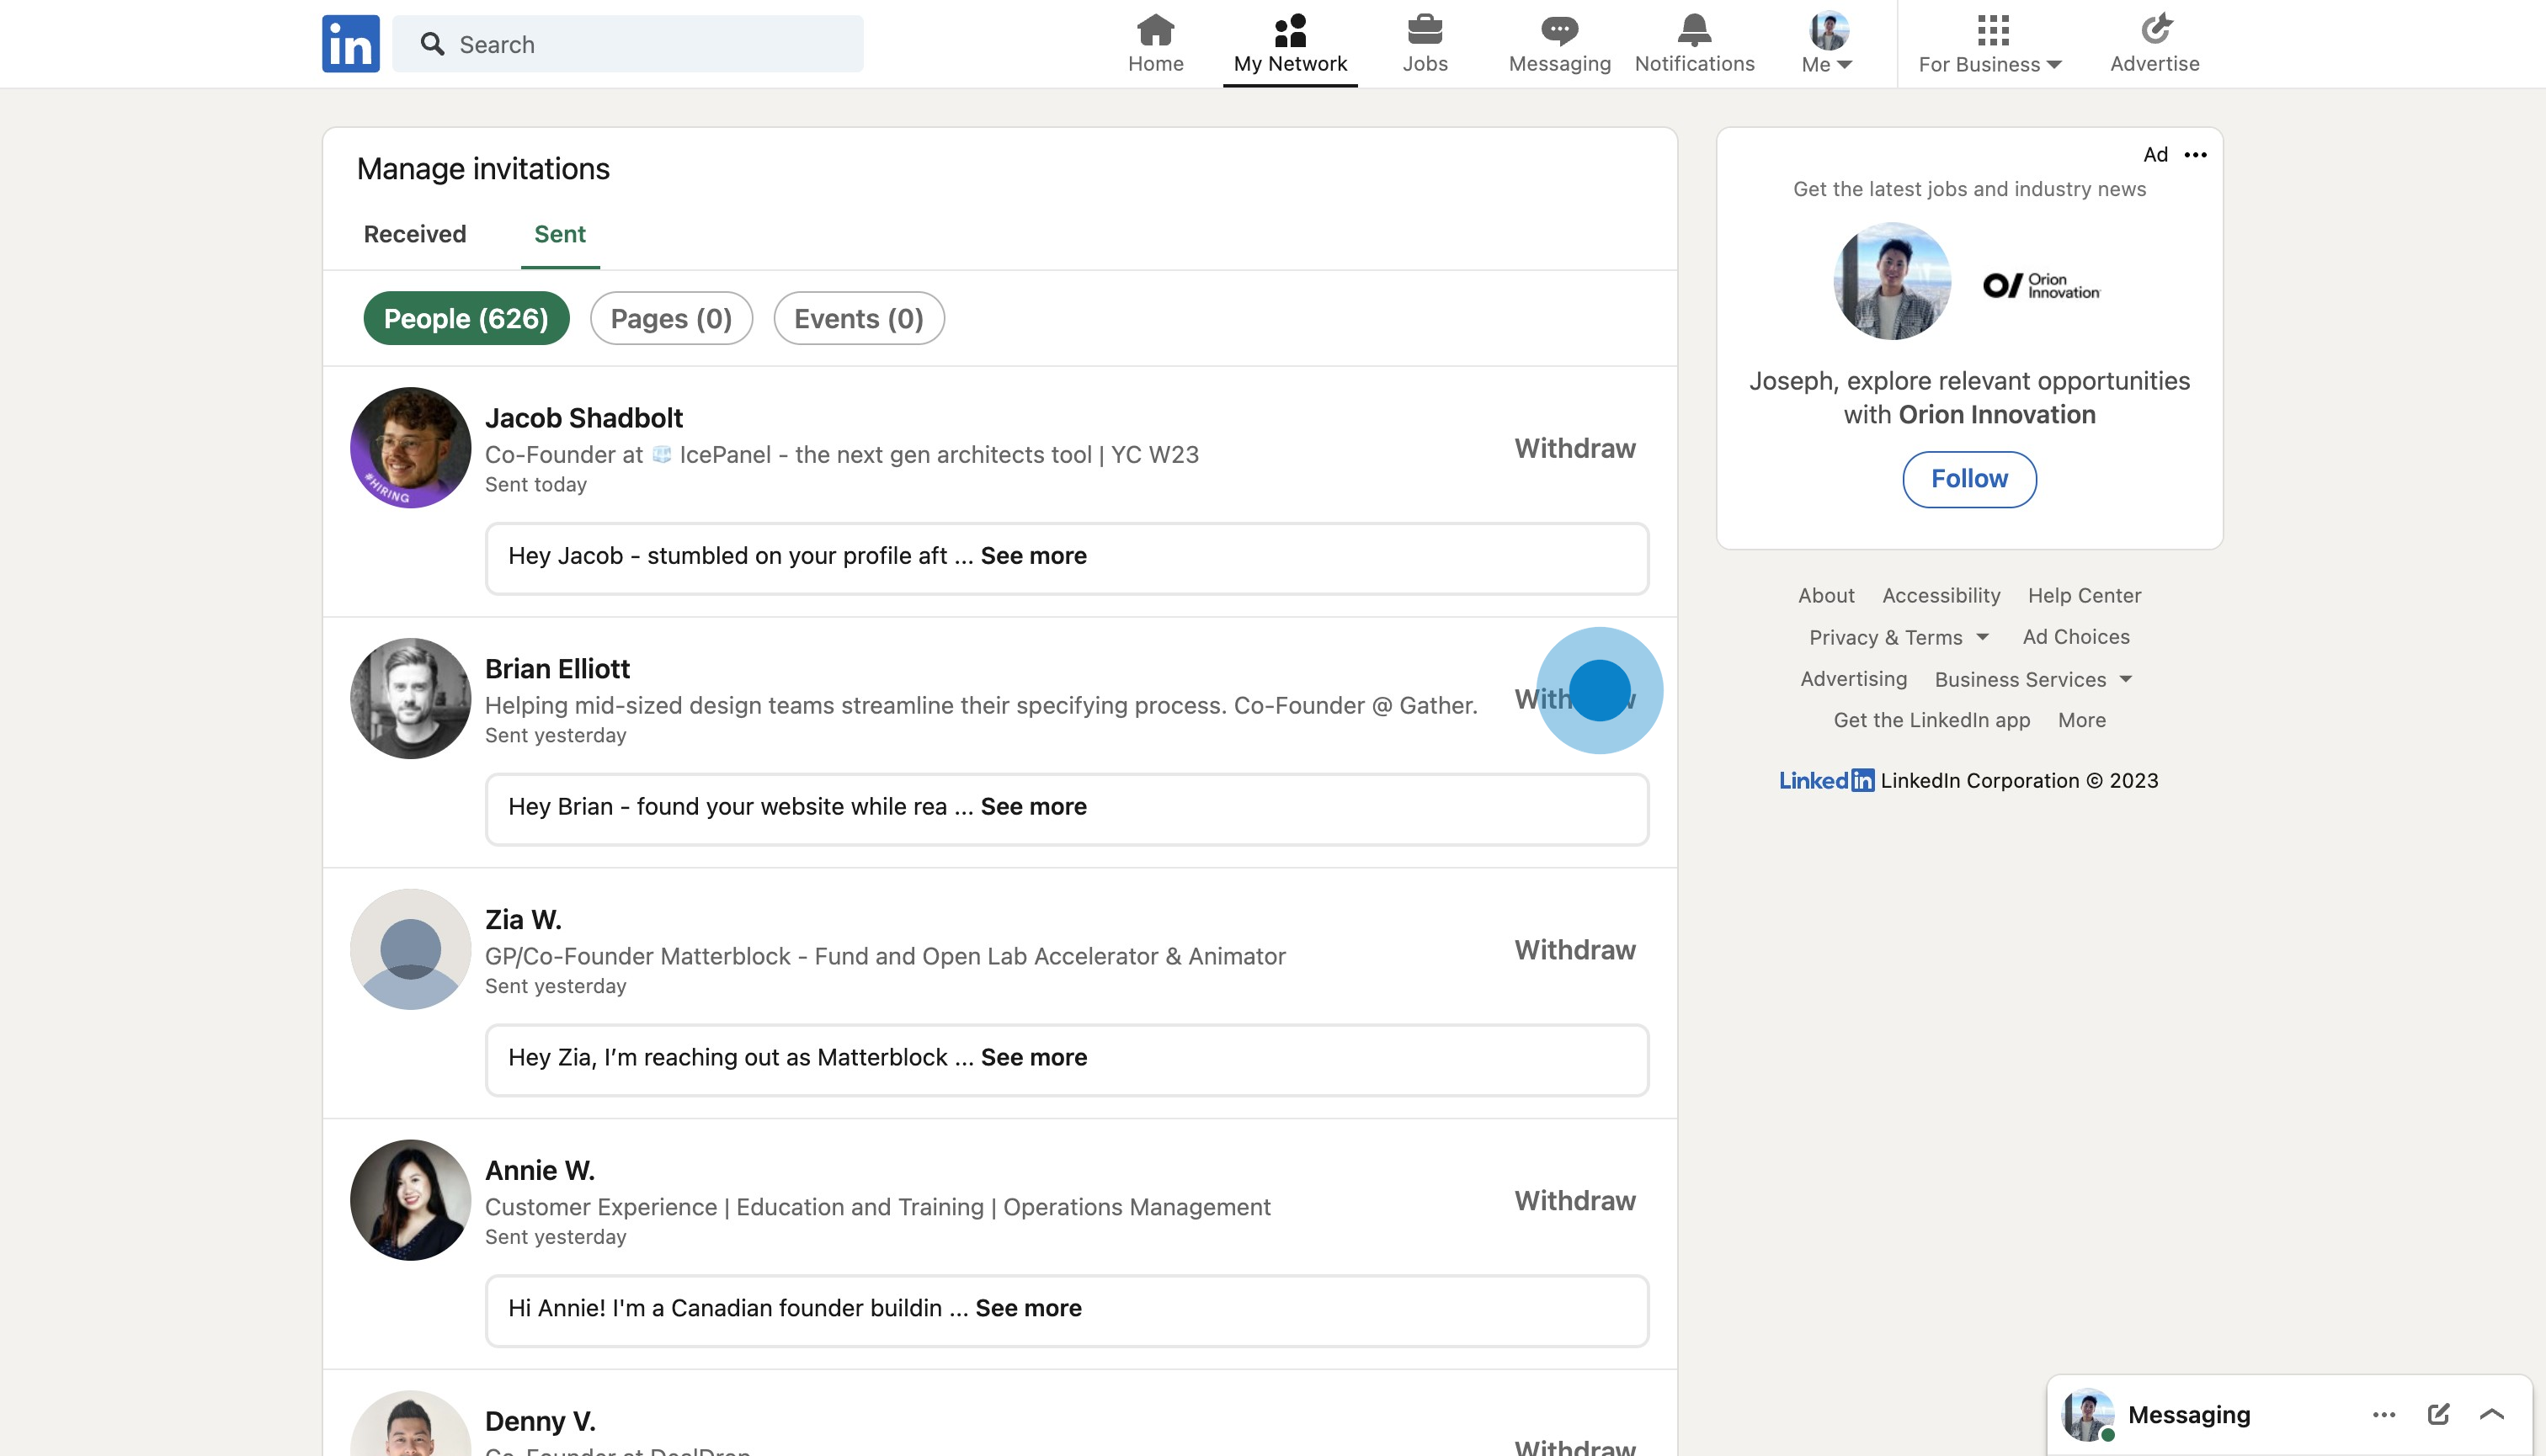Withdraw invitation to Jacob Shadbolt
The height and width of the screenshot is (1456, 2546).
point(1574,448)
